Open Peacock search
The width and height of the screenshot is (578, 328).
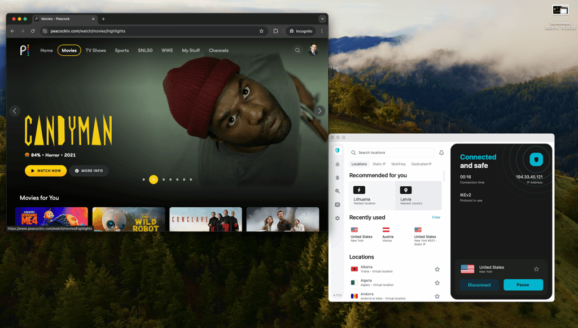pyautogui.click(x=297, y=50)
